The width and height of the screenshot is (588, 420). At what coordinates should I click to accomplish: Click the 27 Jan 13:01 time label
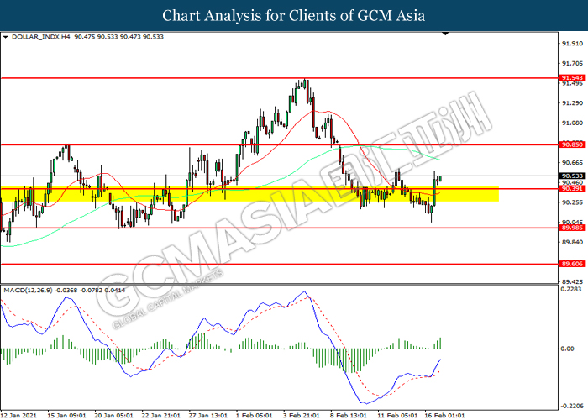[x=208, y=416]
